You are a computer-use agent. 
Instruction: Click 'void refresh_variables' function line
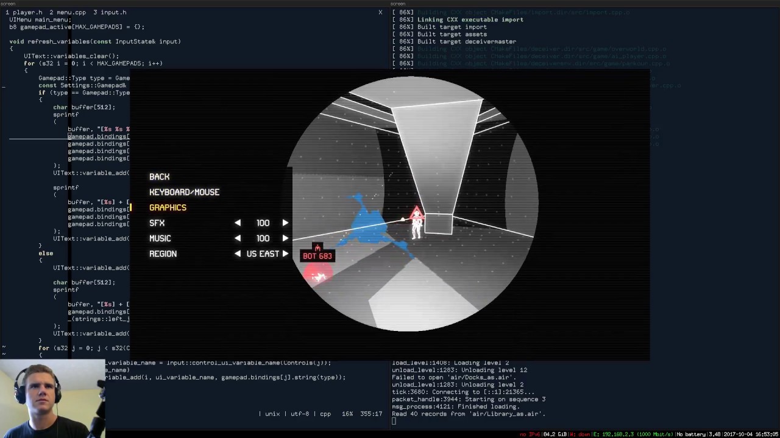click(x=95, y=41)
